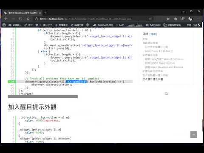The height and width of the screenshot is (153, 204).
Task: Open the browser home page icon
Action: tap(28, 19)
